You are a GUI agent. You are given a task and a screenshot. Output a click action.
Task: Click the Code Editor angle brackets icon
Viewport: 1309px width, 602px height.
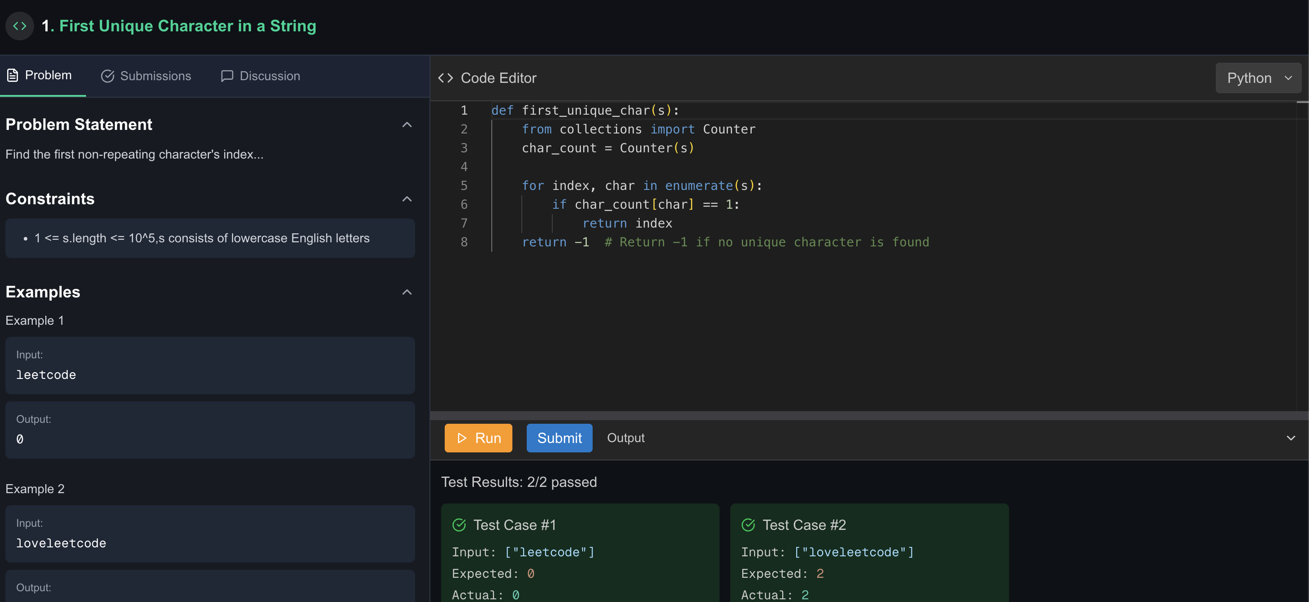(x=446, y=78)
